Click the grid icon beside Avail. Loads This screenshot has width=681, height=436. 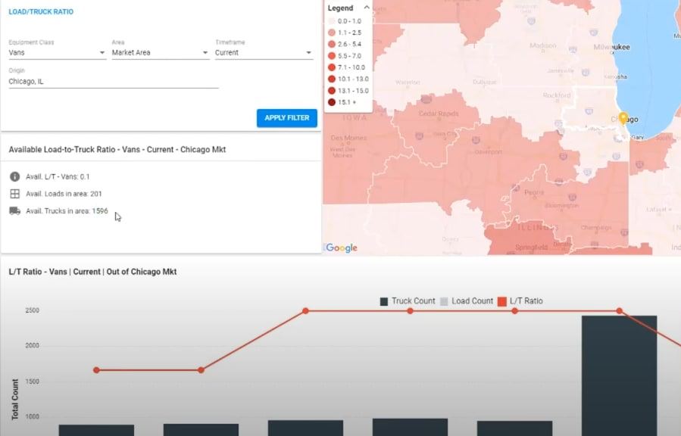click(x=14, y=194)
